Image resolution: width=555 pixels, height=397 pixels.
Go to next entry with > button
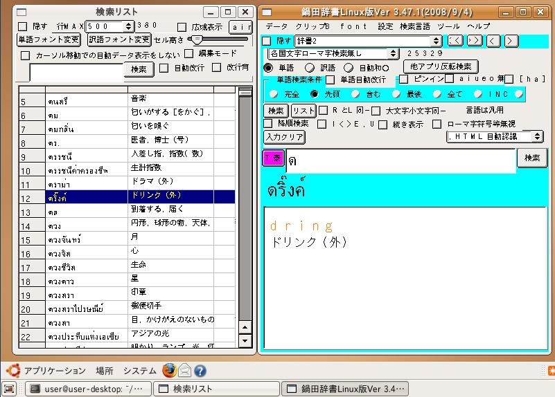coord(511,41)
